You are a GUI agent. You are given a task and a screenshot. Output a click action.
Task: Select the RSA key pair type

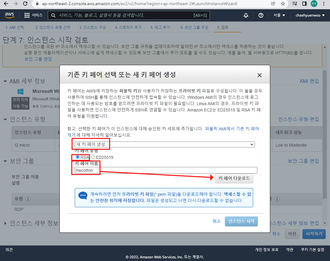click(77, 157)
